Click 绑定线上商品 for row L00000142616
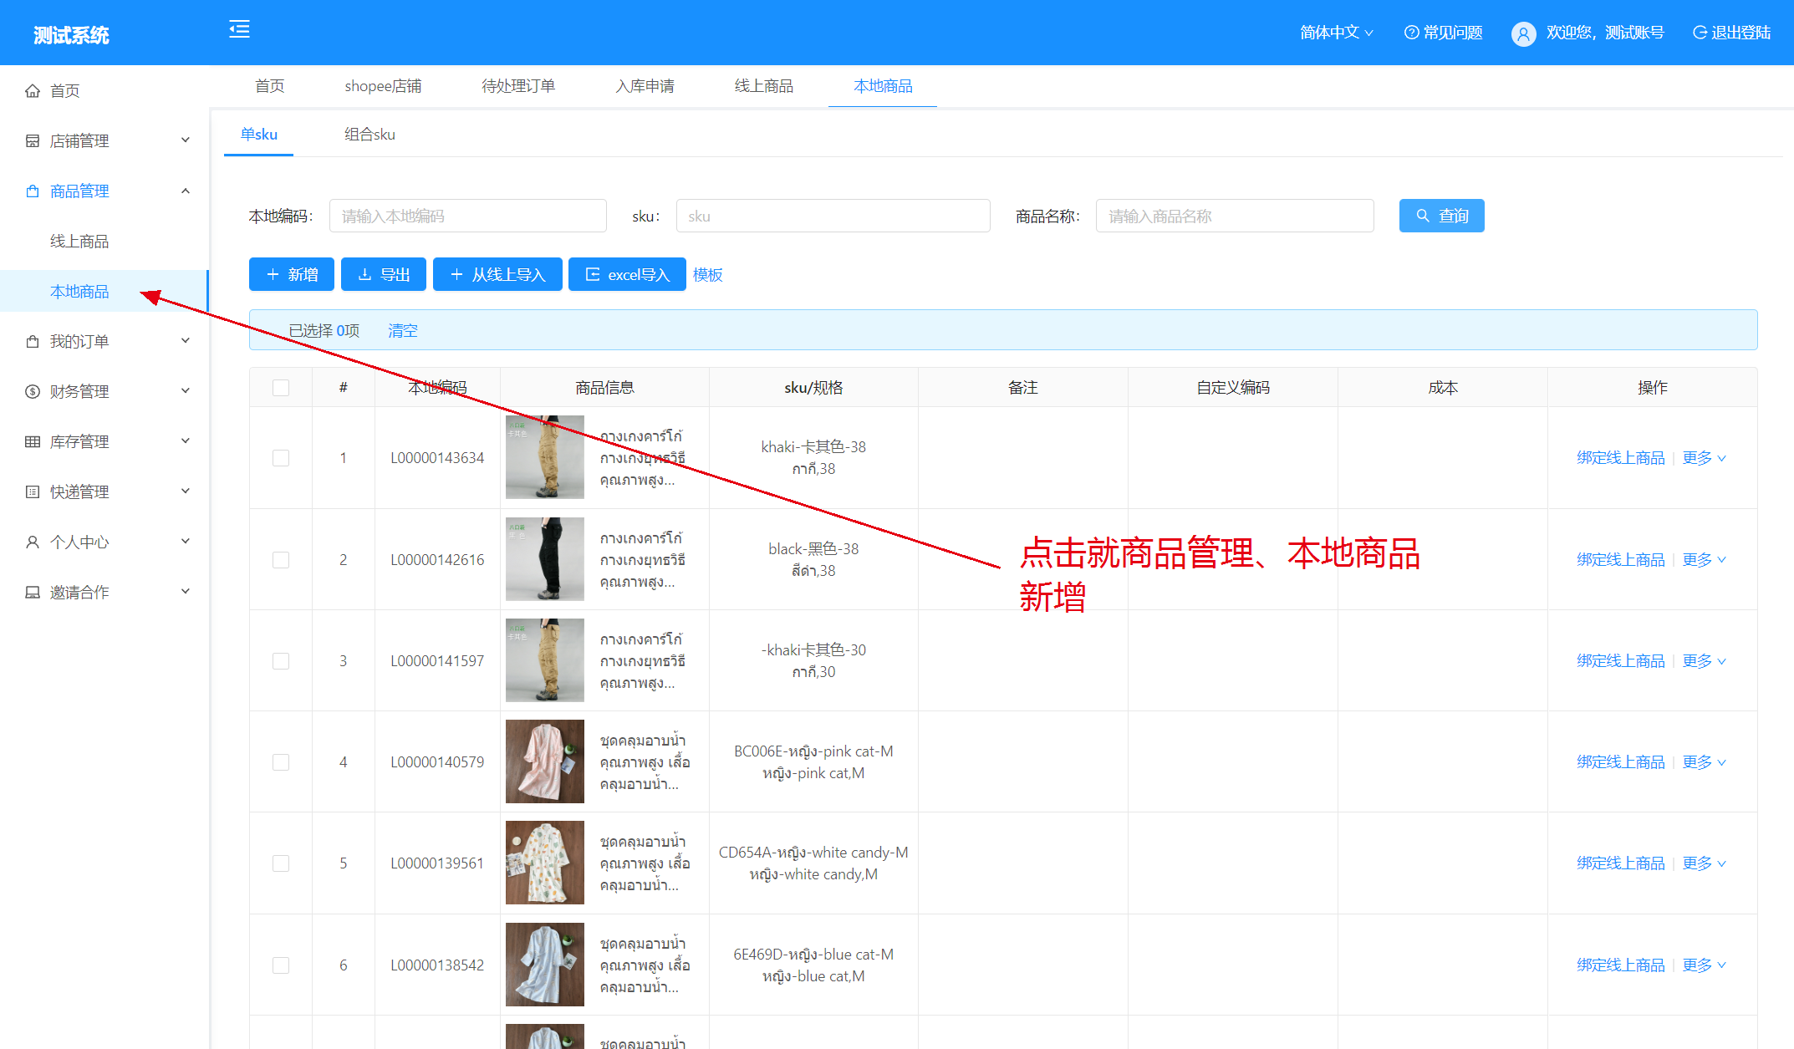 (x=1620, y=560)
